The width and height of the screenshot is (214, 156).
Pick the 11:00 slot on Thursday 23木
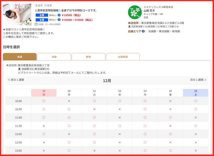coord(145,117)
